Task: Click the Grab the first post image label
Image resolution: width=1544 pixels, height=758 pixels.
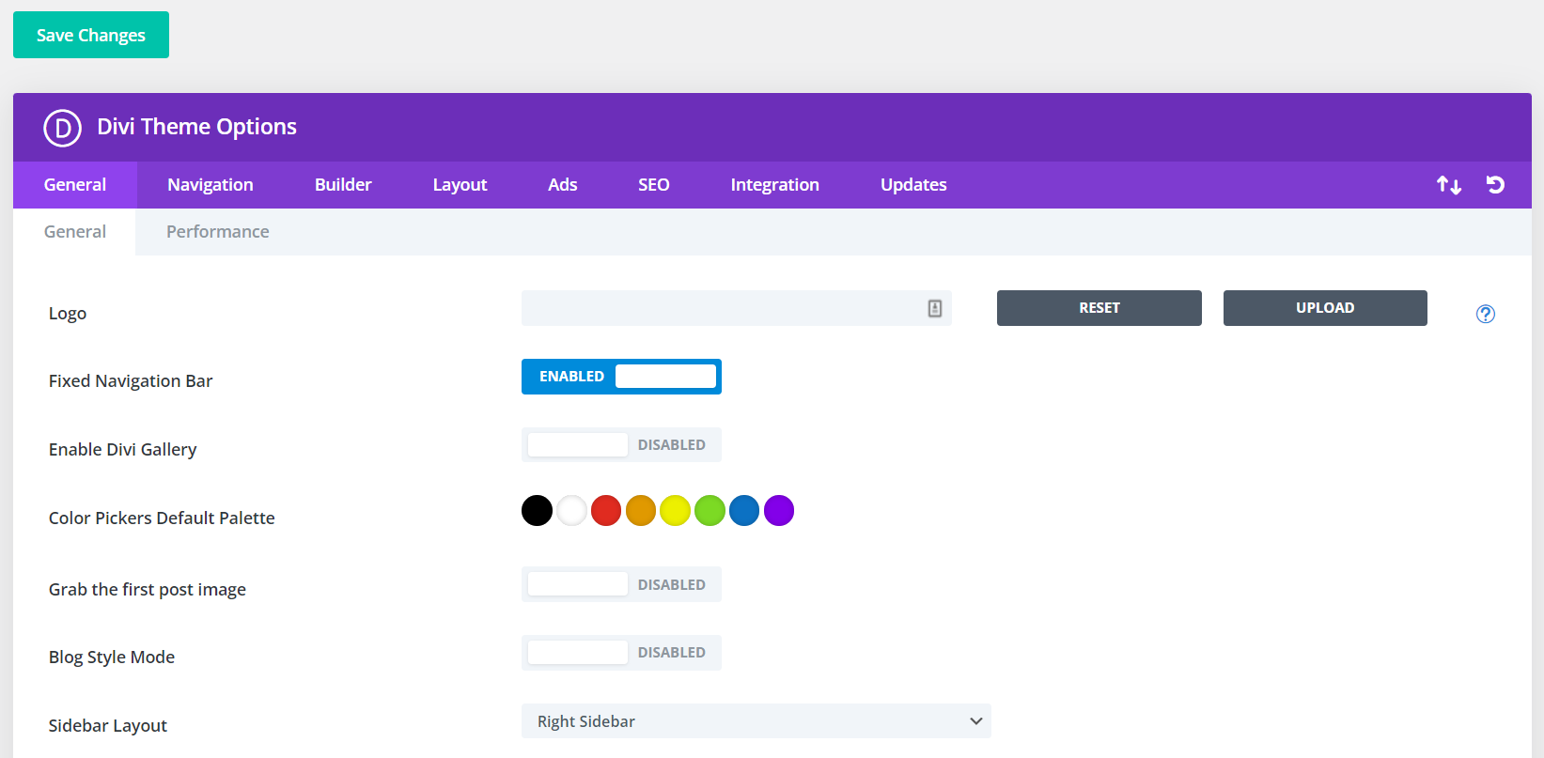Action: (x=148, y=590)
